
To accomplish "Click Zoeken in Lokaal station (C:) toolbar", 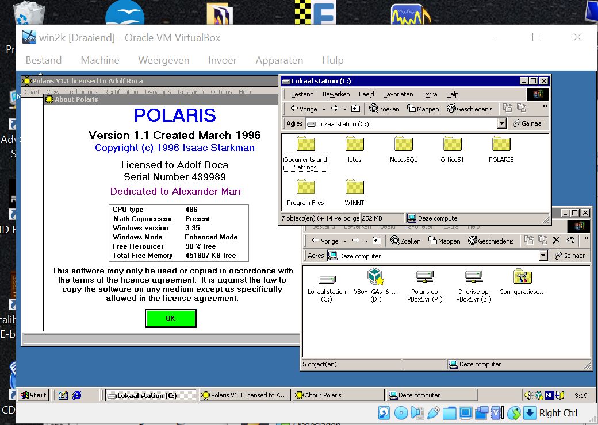I will [385, 109].
